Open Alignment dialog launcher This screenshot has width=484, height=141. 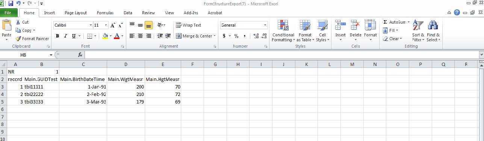(215, 46)
